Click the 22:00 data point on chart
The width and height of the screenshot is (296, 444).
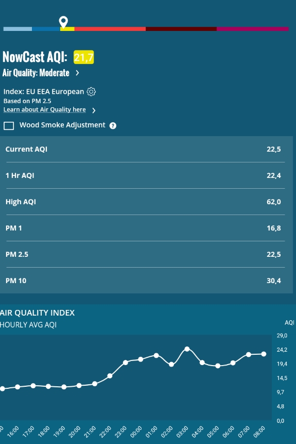[x=110, y=376]
